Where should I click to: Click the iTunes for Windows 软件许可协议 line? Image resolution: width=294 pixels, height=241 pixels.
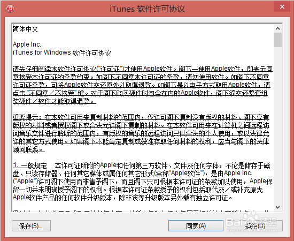[62, 53]
